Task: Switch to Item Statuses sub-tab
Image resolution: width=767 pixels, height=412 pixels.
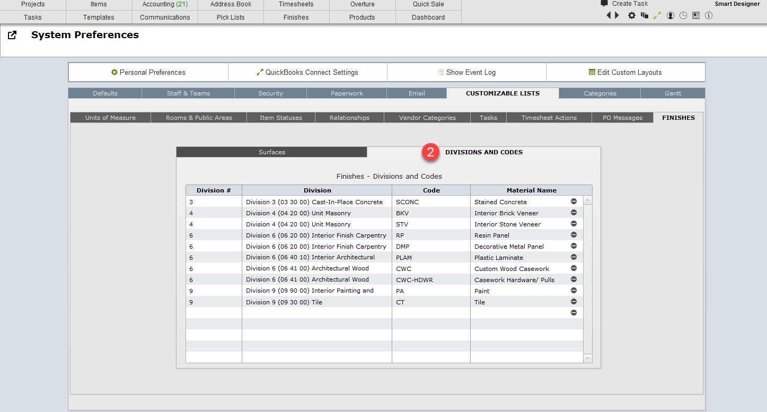Action: [281, 118]
